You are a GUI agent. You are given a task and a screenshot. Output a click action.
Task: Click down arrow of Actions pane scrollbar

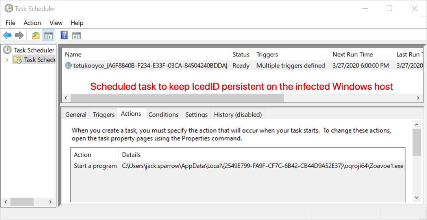pyautogui.click(x=416, y=198)
